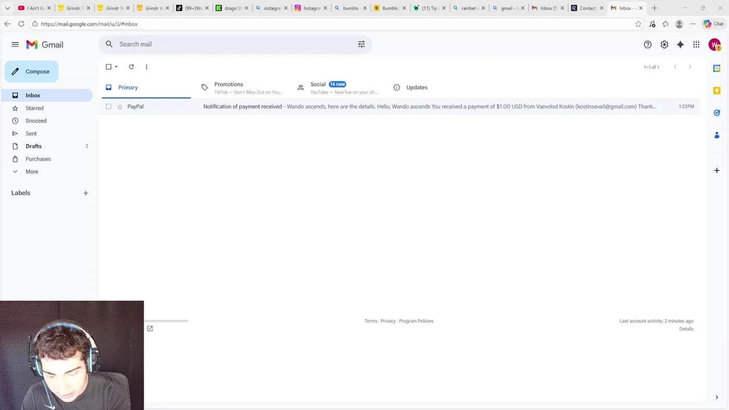This screenshot has width=729, height=410.
Task: Open the Snoozed folder
Action: pyautogui.click(x=46, y=121)
